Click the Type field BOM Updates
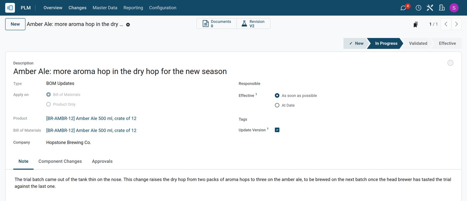The width and height of the screenshot is (467, 201). (60, 83)
